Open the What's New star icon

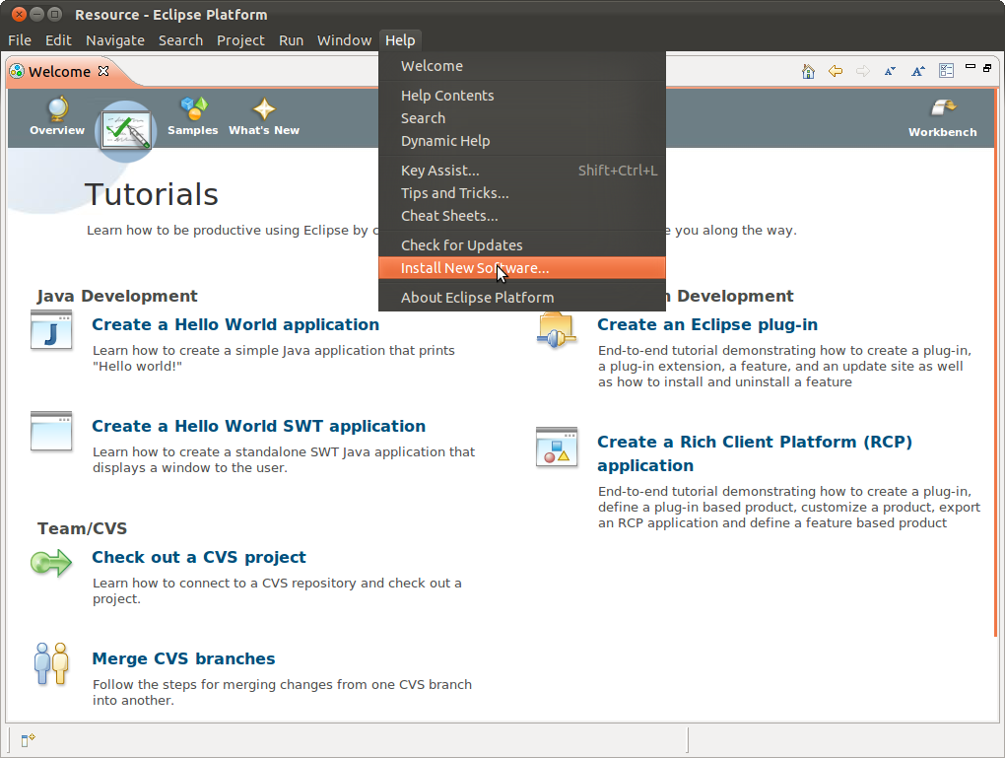[264, 109]
